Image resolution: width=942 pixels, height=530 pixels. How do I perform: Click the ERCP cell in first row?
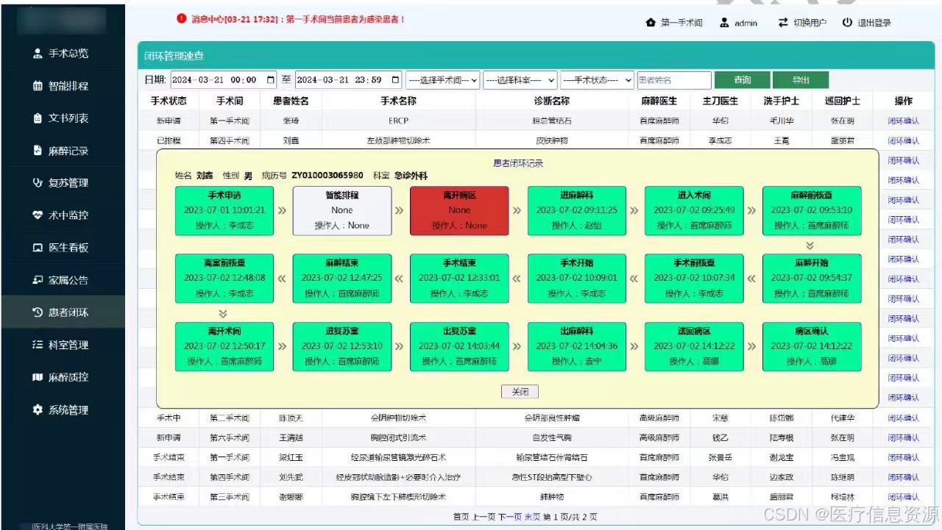pos(398,121)
